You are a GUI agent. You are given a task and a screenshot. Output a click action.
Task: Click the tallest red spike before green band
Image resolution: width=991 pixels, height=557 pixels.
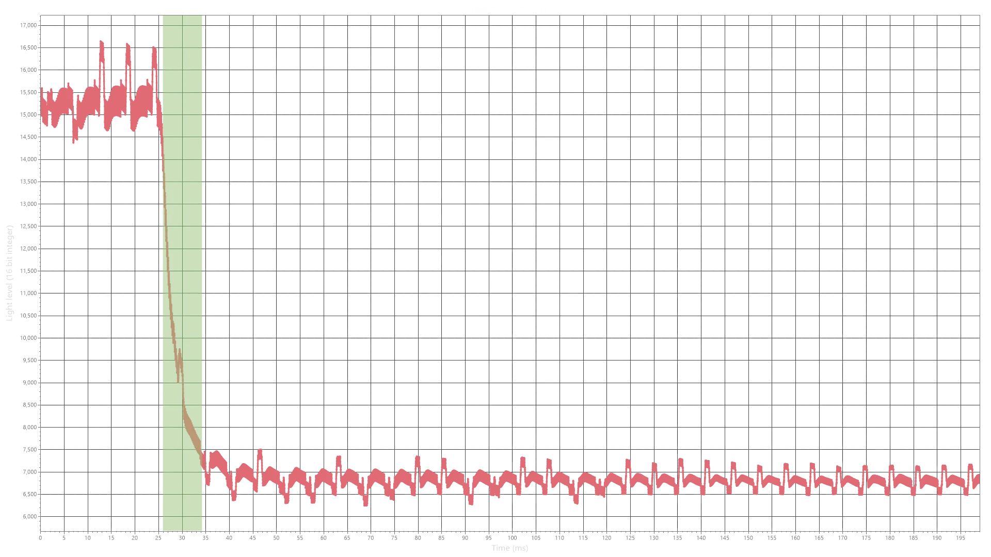click(x=102, y=44)
